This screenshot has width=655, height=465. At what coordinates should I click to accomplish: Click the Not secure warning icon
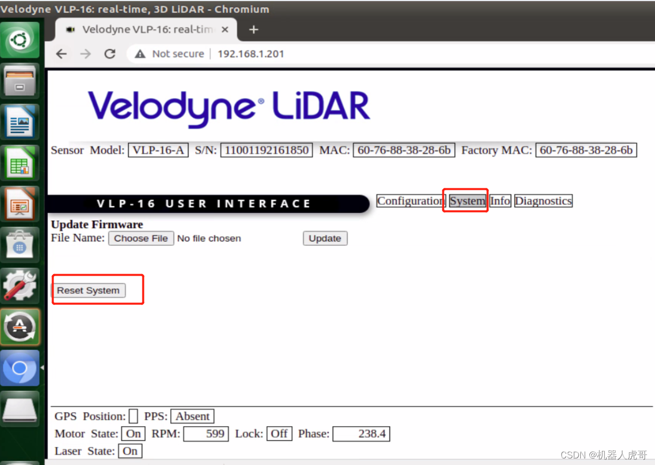141,54
